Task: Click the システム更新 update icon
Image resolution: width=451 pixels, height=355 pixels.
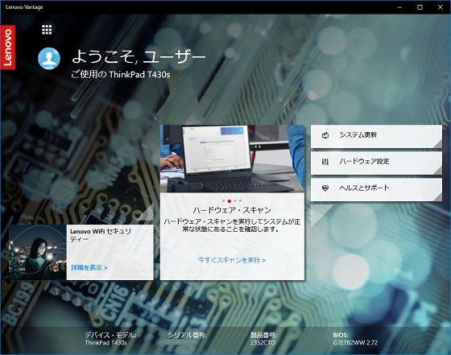Action: pyautogui.click(x=325, y=134)
